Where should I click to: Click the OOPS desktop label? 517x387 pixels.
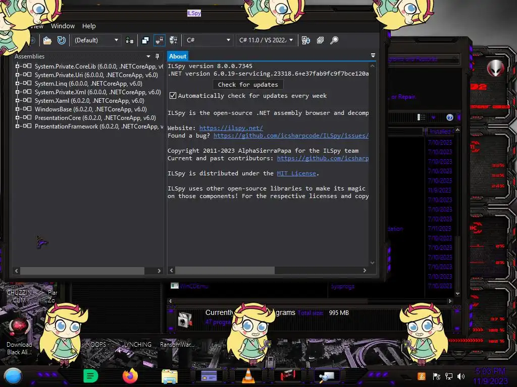pos(98,345)
